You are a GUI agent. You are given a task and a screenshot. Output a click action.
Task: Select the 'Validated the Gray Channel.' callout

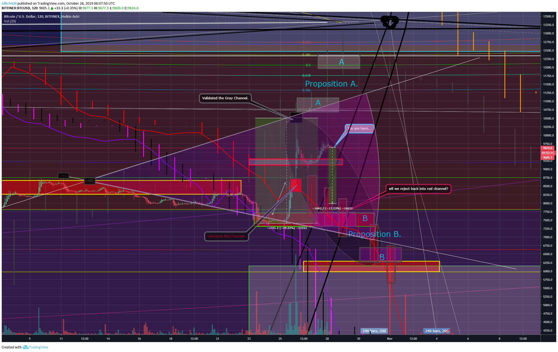click(225, 98)
